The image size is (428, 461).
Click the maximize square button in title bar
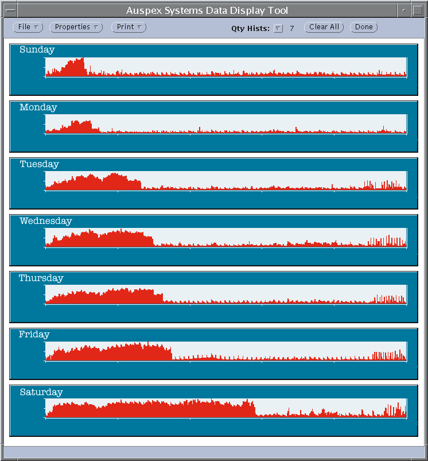(x=417, y=10)
